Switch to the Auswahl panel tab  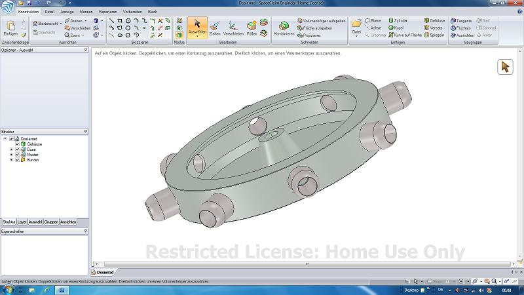35,222
